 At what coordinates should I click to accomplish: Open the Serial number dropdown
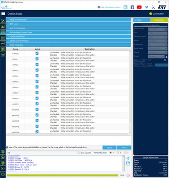click(156, 29)
